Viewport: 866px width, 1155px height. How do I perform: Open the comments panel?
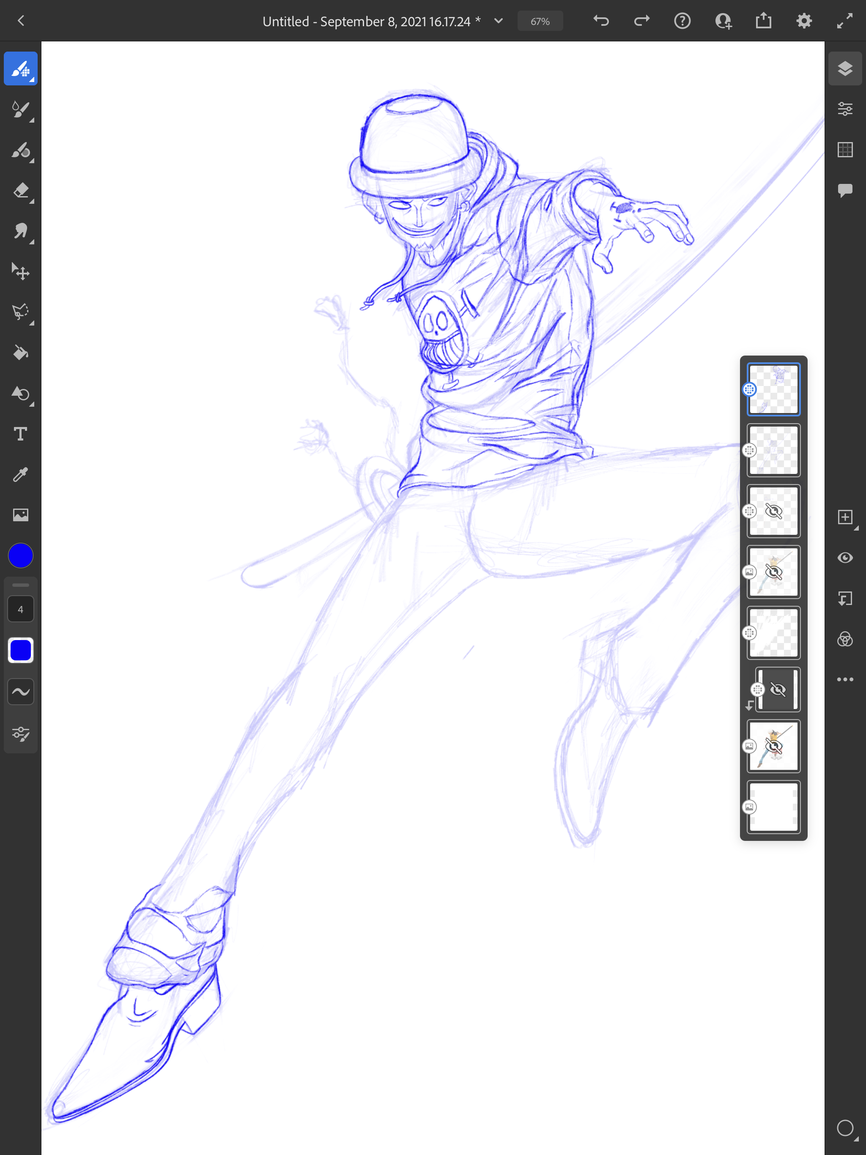click(844, 190)
